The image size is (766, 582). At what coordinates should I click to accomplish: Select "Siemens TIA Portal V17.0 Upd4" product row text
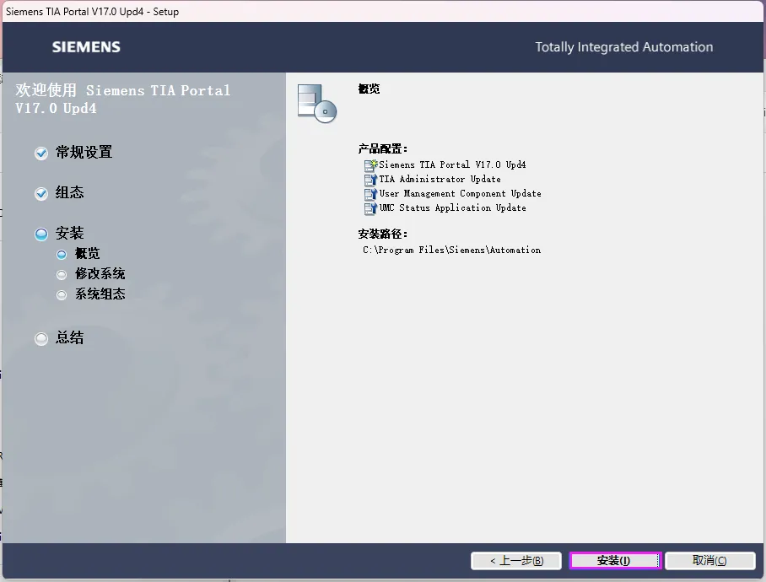pos(452,164)
